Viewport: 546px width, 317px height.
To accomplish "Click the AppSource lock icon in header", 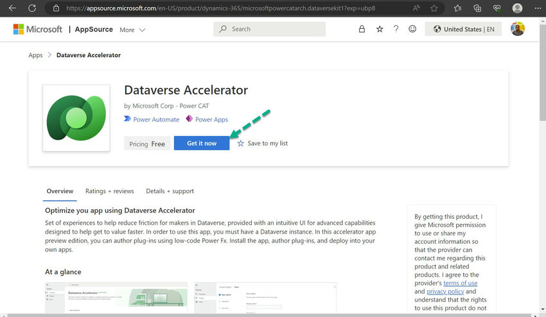I will tap(362, 29).
